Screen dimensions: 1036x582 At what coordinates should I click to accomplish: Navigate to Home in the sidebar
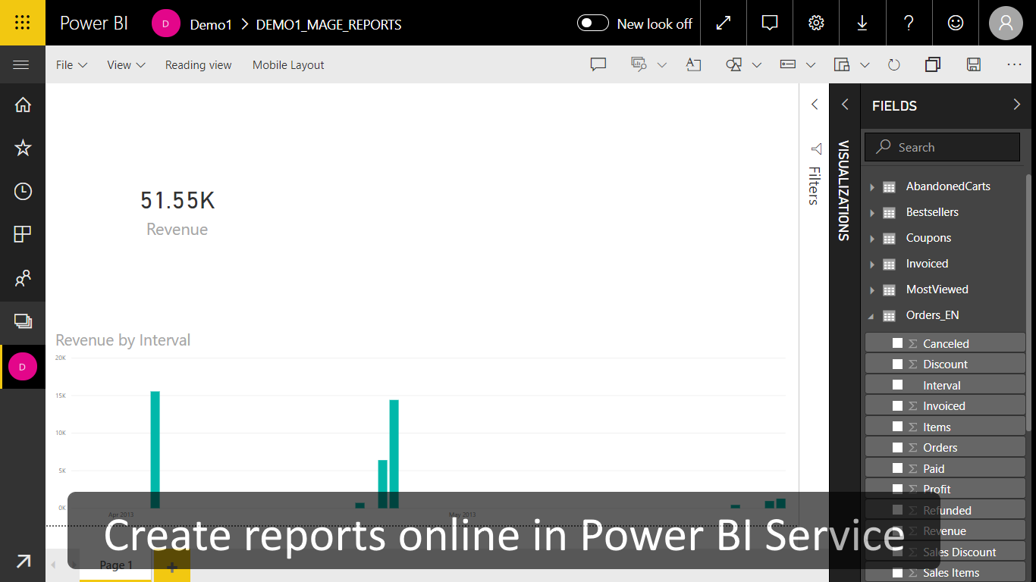(x=22, y=105)
